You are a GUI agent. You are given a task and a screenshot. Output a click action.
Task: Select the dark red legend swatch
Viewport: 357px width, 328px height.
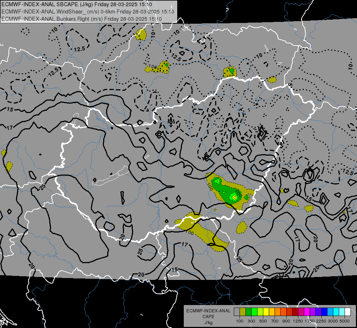click(x=295, y=312)
